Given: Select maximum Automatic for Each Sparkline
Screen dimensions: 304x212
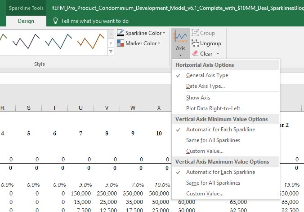Looking at the screenshot, I should click(226, 172).
